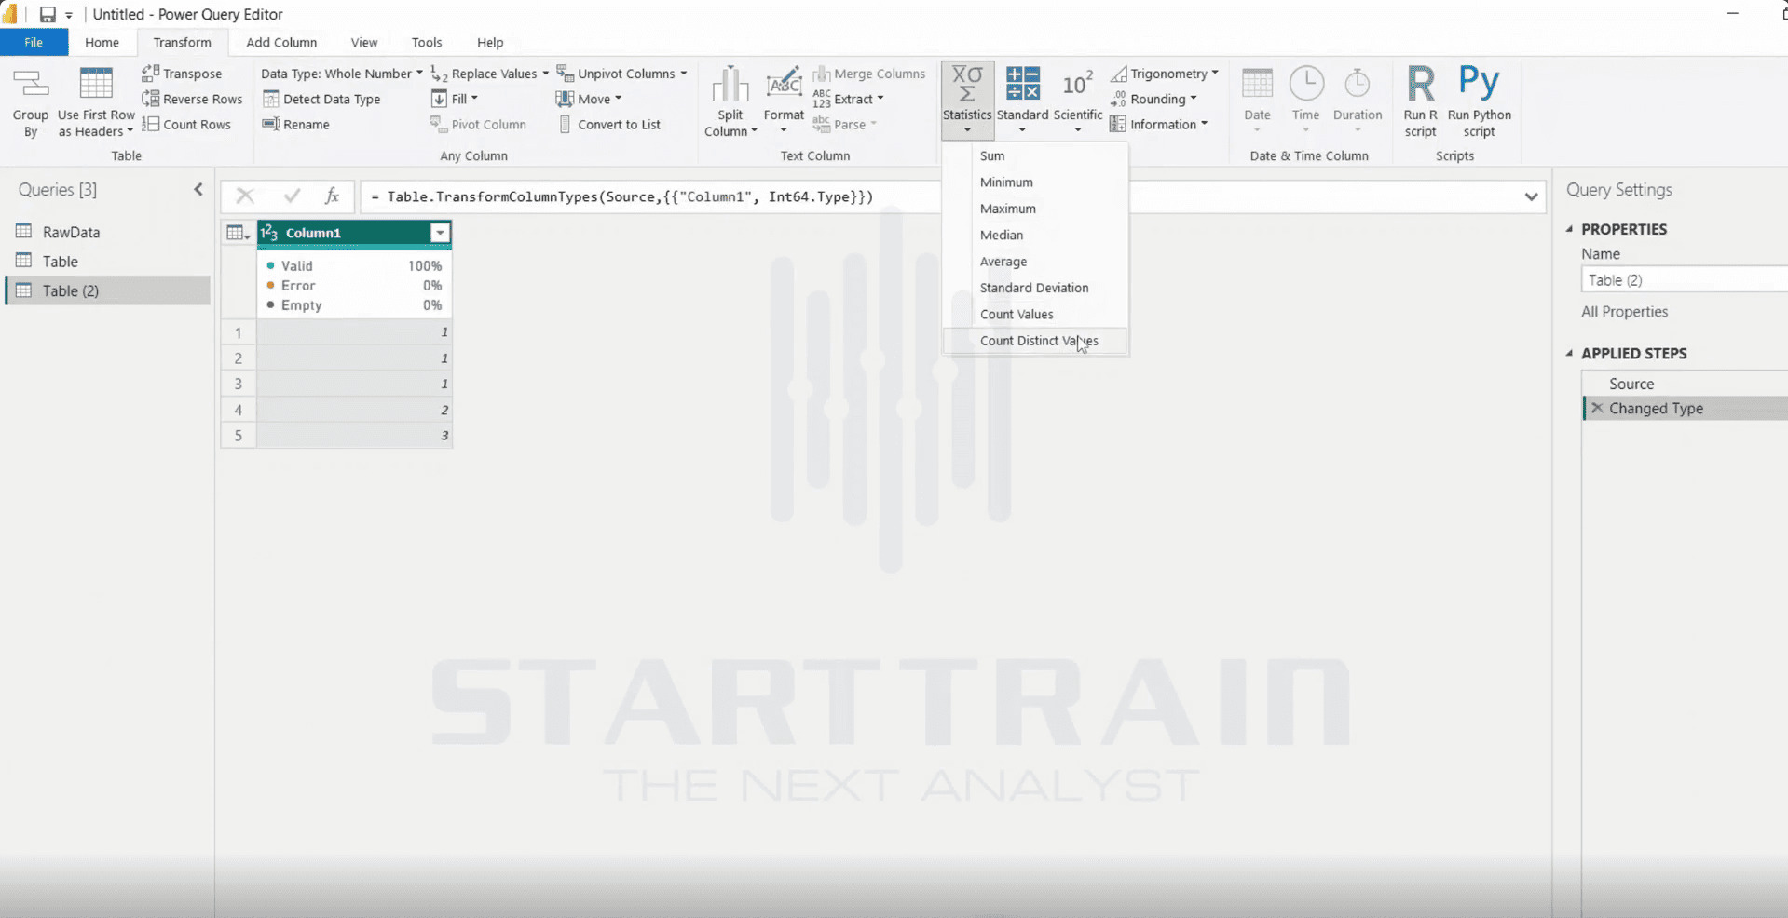Select Count Values menu item

tap(1035, 314)
